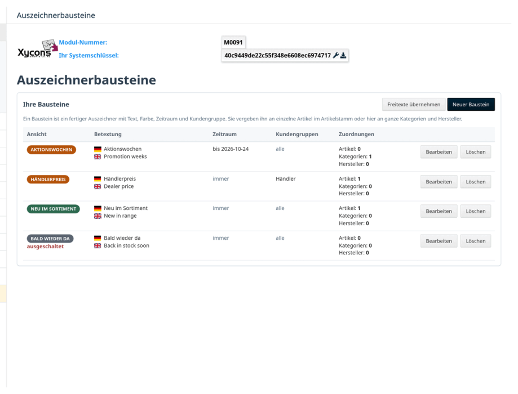Click German flag next to Neu im Sortiment
518x394 pixels.
pos(98,208)
